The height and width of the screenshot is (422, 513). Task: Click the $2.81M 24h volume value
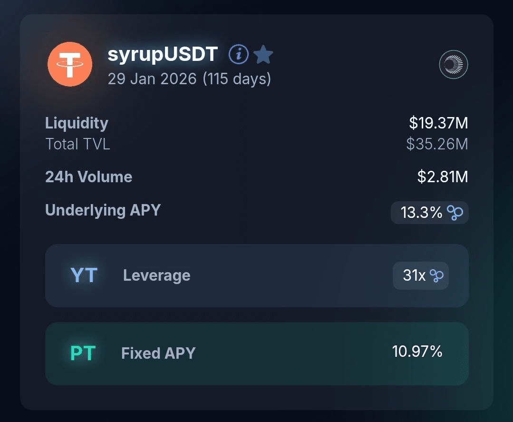coord(442,177)
